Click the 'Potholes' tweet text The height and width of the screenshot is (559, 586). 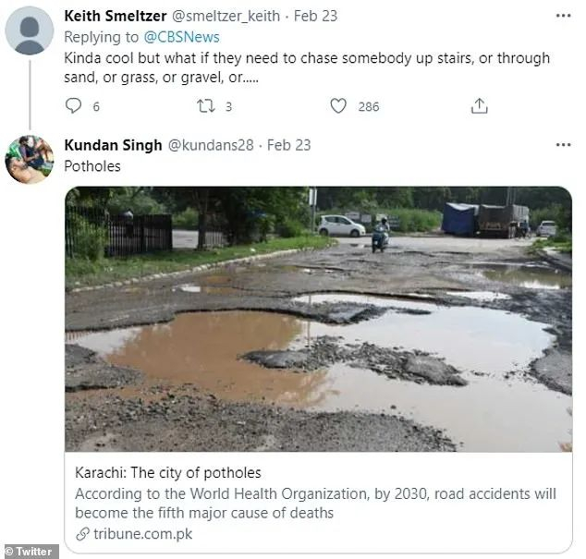92,166
